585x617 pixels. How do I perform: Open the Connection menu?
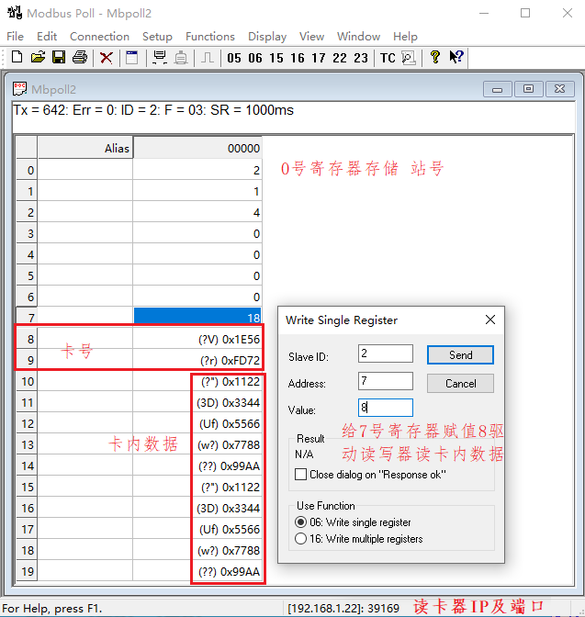click(x=99, y=37)
